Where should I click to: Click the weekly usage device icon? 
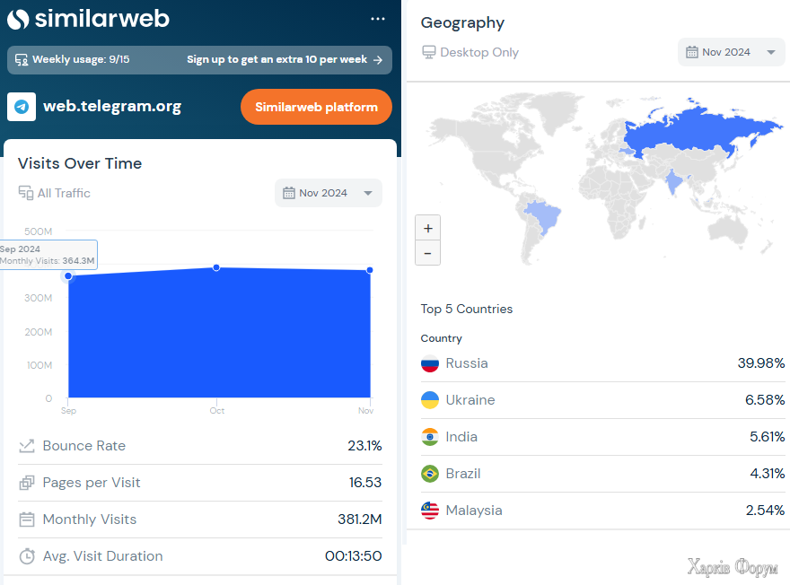pos(22,60)
